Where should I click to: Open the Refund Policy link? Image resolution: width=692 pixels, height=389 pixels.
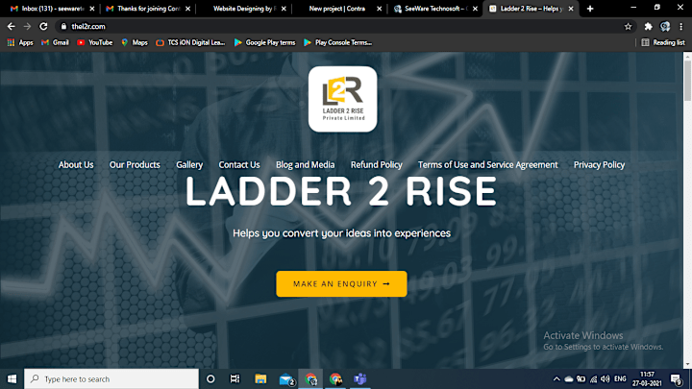[x=377, y=165]
